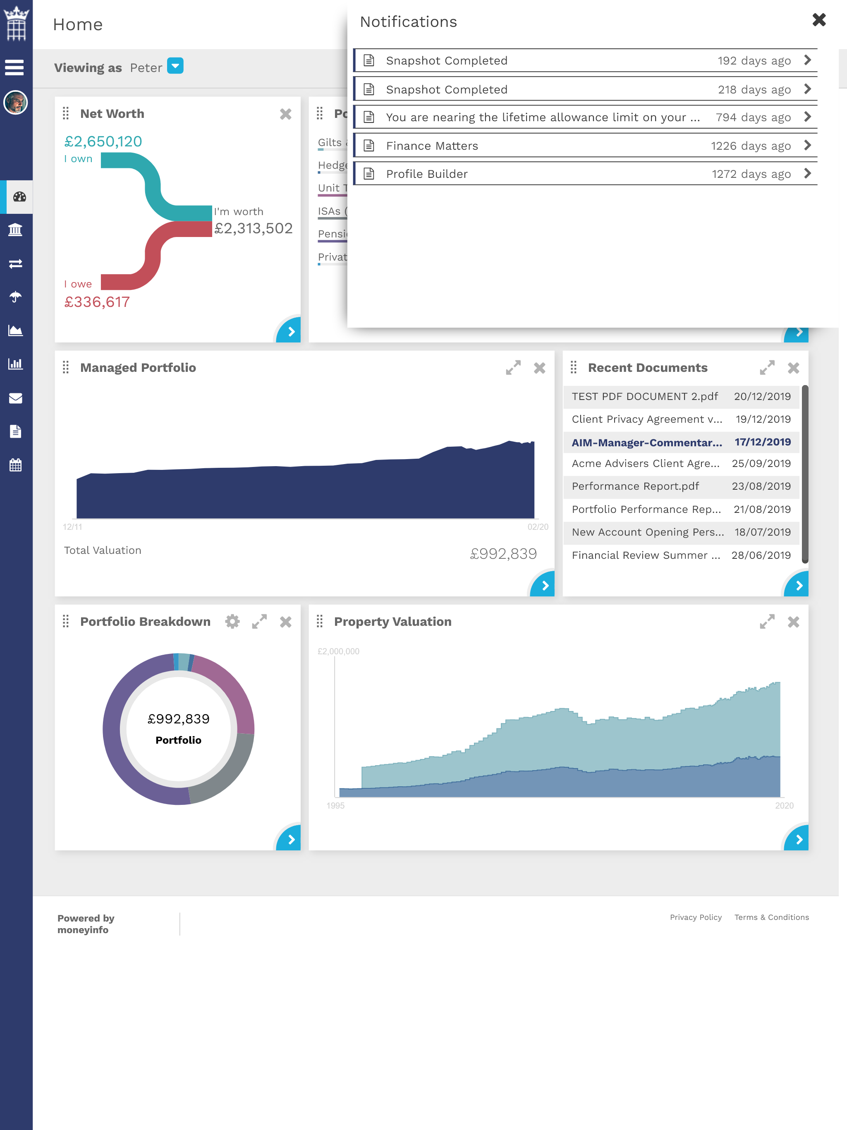The height and width of the screenshot is (1130, 847).
Task: Open the Finance Matters notification
Action: pyautogui.click(x=586, y=146)
